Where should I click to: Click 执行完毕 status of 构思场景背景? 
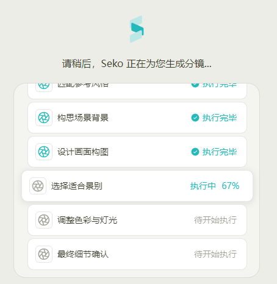point(220,118)
